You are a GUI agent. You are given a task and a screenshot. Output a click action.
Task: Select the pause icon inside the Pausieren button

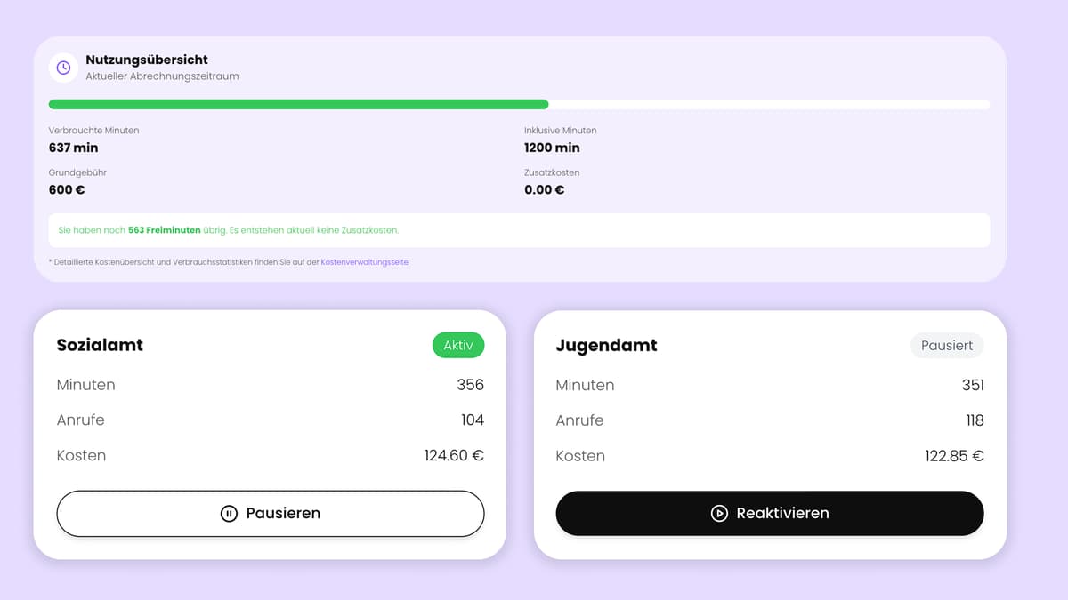point(229,513)
